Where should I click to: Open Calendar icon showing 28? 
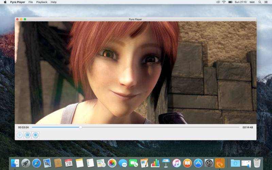click(x=69, y=163)
